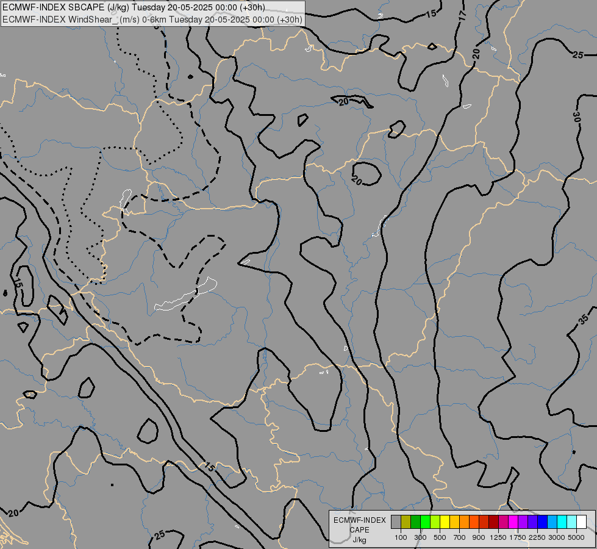Click the '900' legend scale value
The height and width of the screenshot is (549, 597).
point(479,537)
